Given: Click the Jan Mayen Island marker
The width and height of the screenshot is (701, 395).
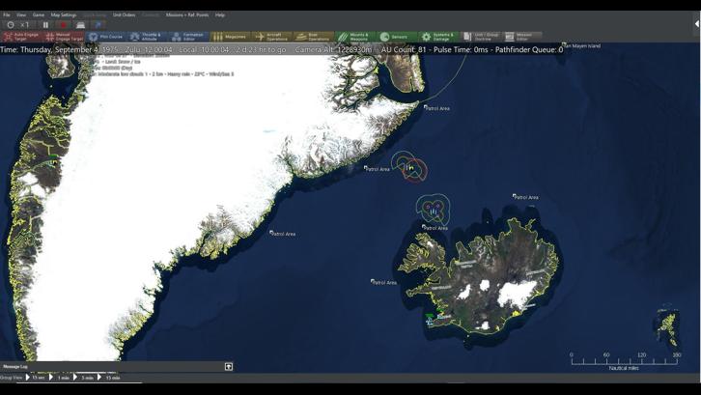Looking at the screenshot, I should click(x=581, y=45).
